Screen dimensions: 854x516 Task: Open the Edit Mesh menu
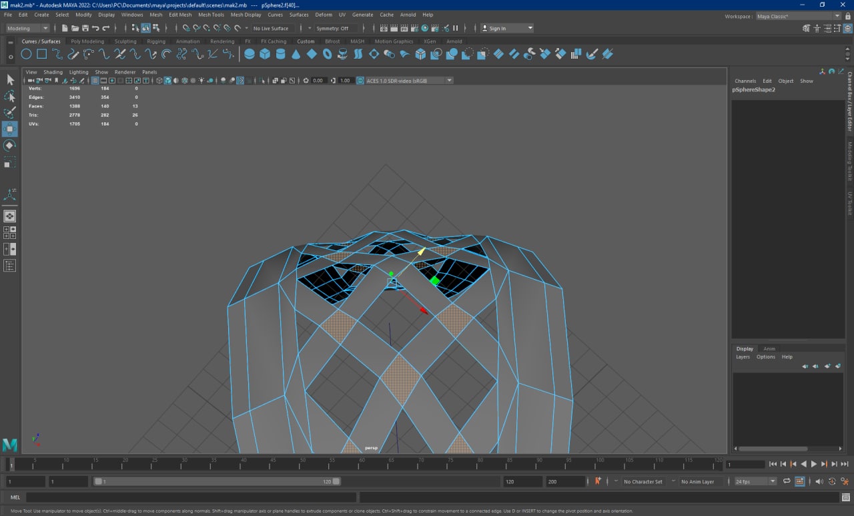[x=179, y=15]
